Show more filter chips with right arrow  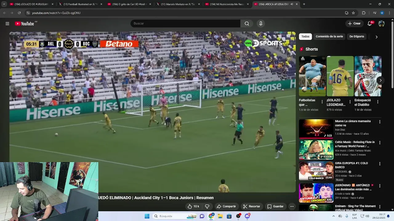coord(376,37)
